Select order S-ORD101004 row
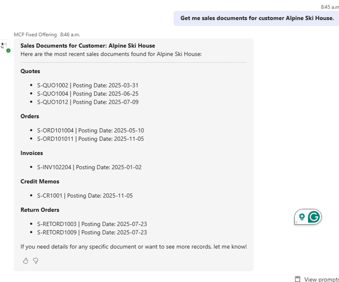Image resolution: width=339 pixels, height=282 pixels. tap(90, 131)
